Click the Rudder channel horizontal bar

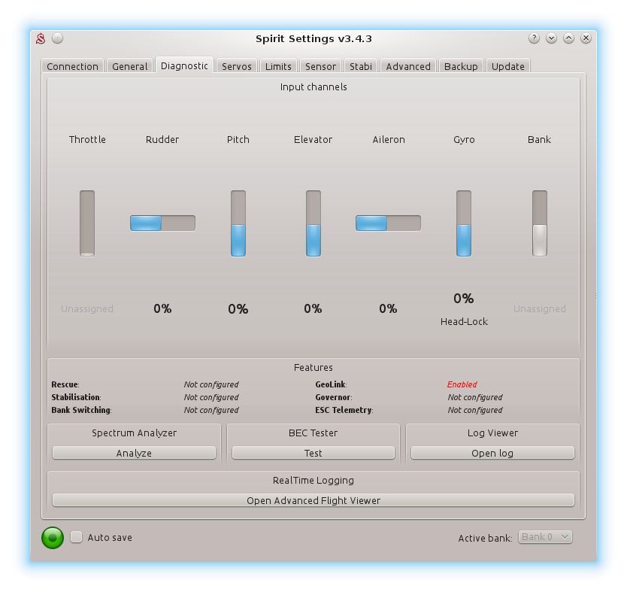(x=162, y=223)
